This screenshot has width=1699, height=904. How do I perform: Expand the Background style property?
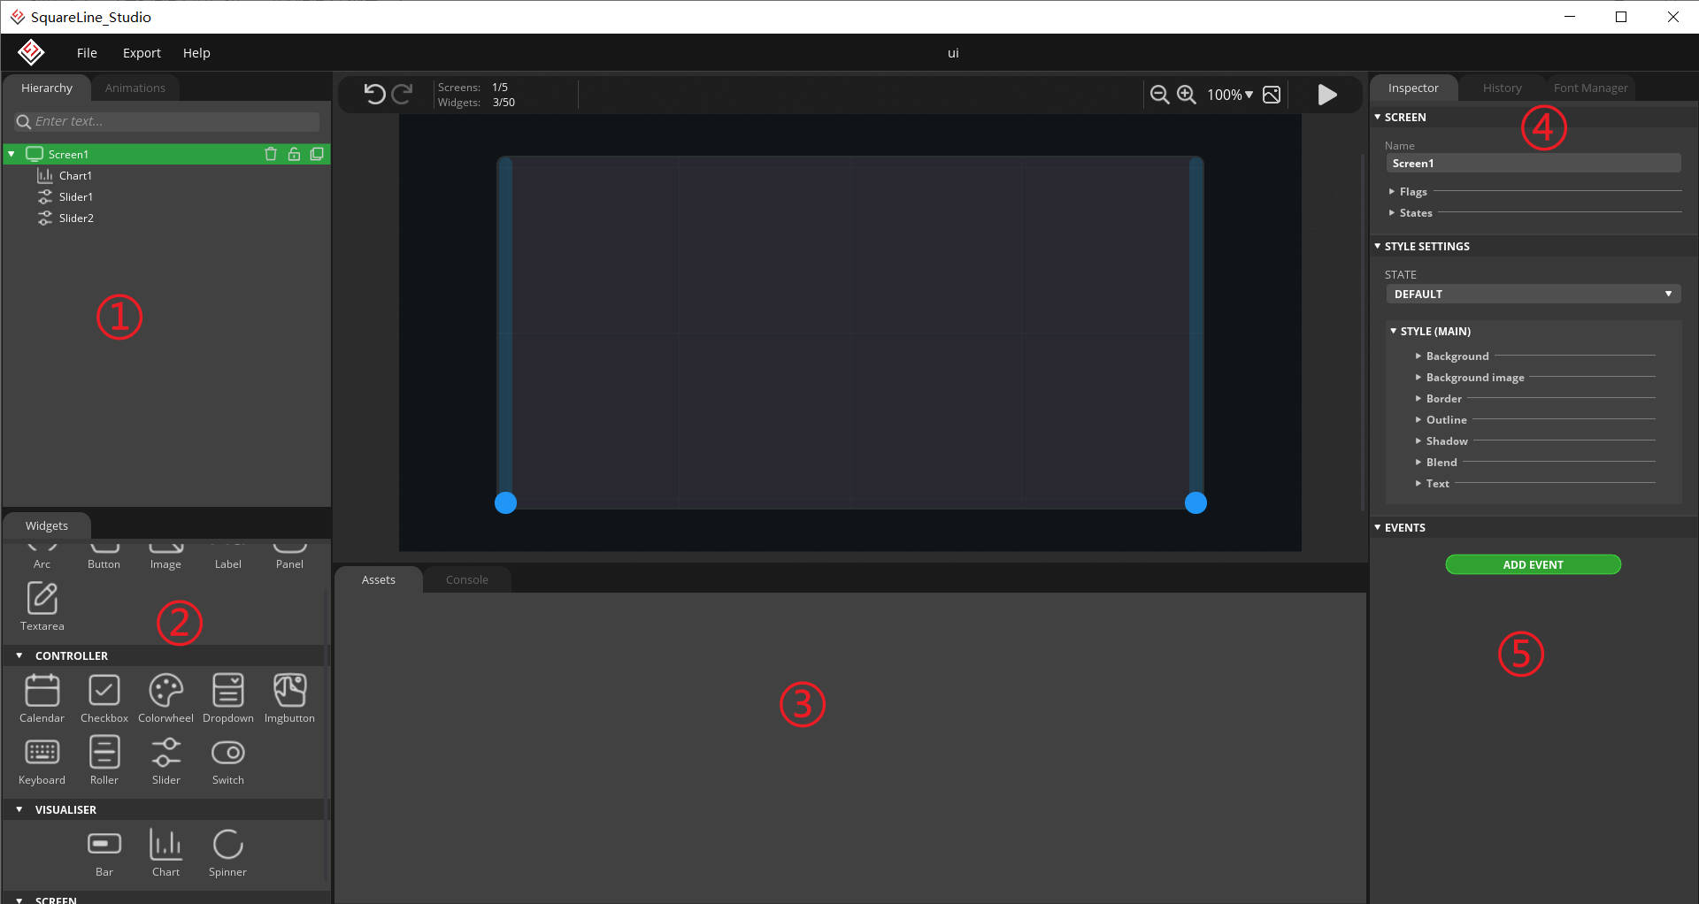[x=1418, y=356]
